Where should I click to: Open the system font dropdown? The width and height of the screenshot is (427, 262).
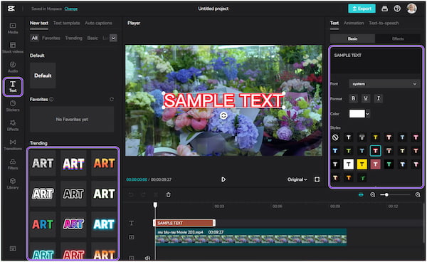point(384,84)
